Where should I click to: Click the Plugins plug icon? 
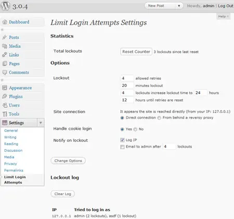click(x=5, y=96)
